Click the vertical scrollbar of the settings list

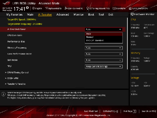(x=127, y=44)
